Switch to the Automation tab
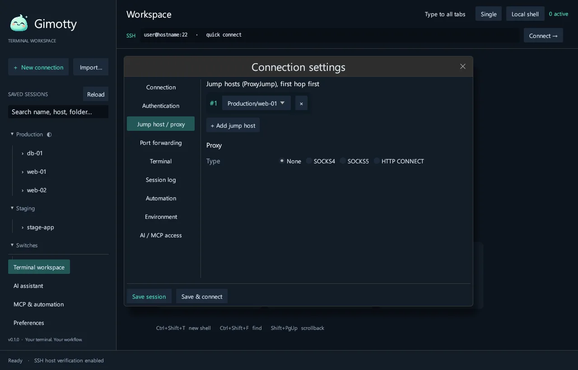The width and height of the screenshot is (578, 370). pyautogui.click(x=161, y=198)
